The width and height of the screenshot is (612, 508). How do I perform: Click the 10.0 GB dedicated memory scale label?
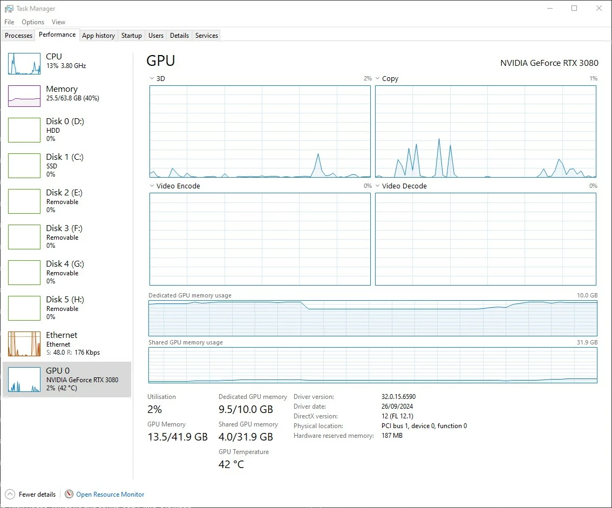[x=587, y=295]
